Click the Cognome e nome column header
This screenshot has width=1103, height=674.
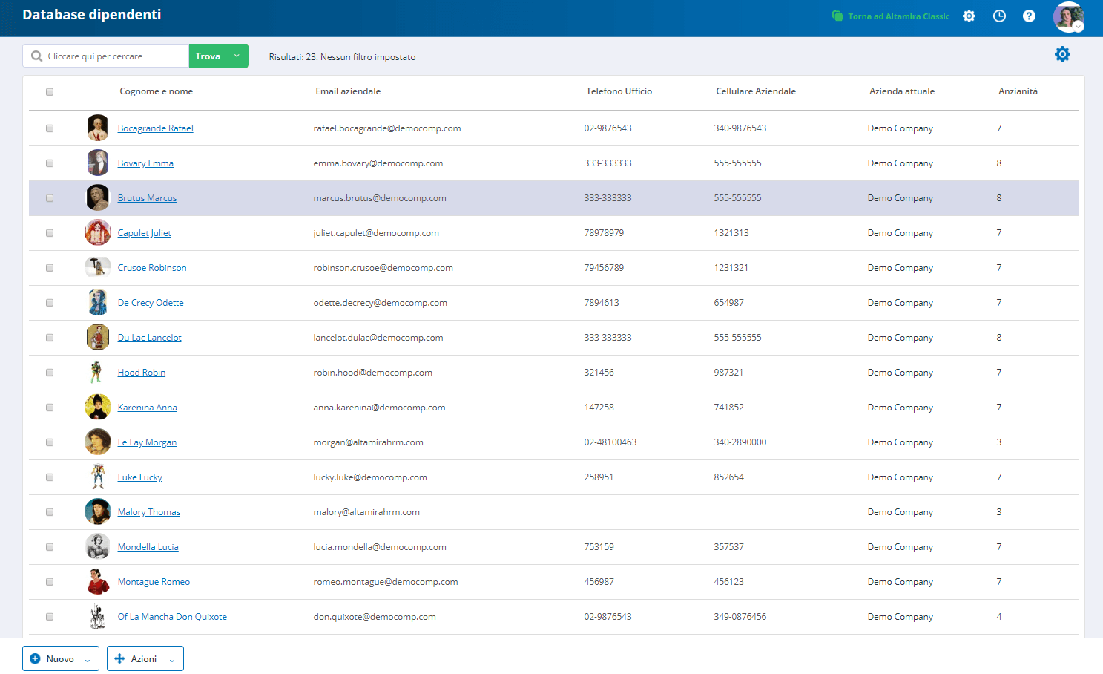pyautogui.click(x=157, y=91)
